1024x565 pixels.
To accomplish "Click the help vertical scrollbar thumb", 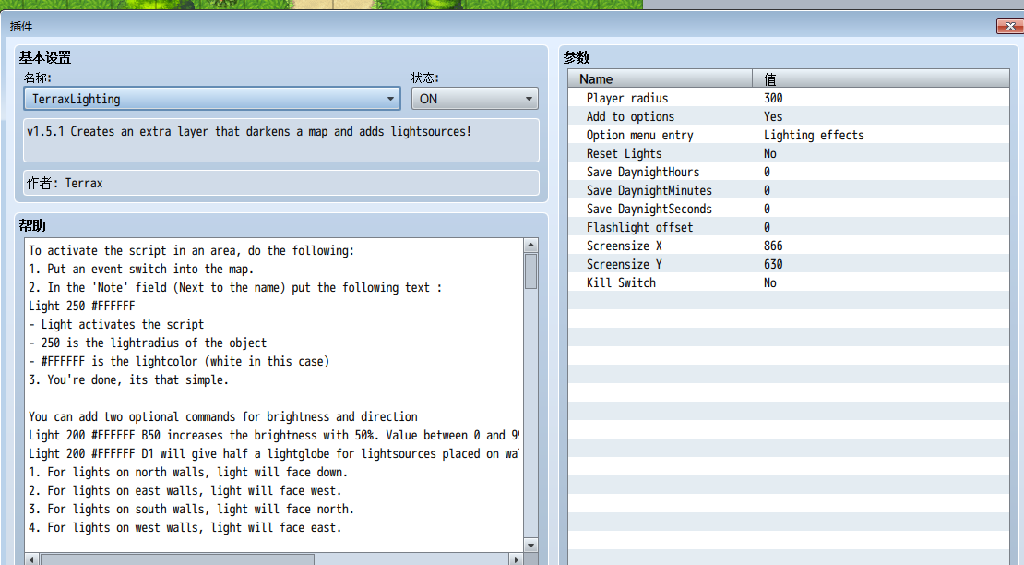I will 531,271.
